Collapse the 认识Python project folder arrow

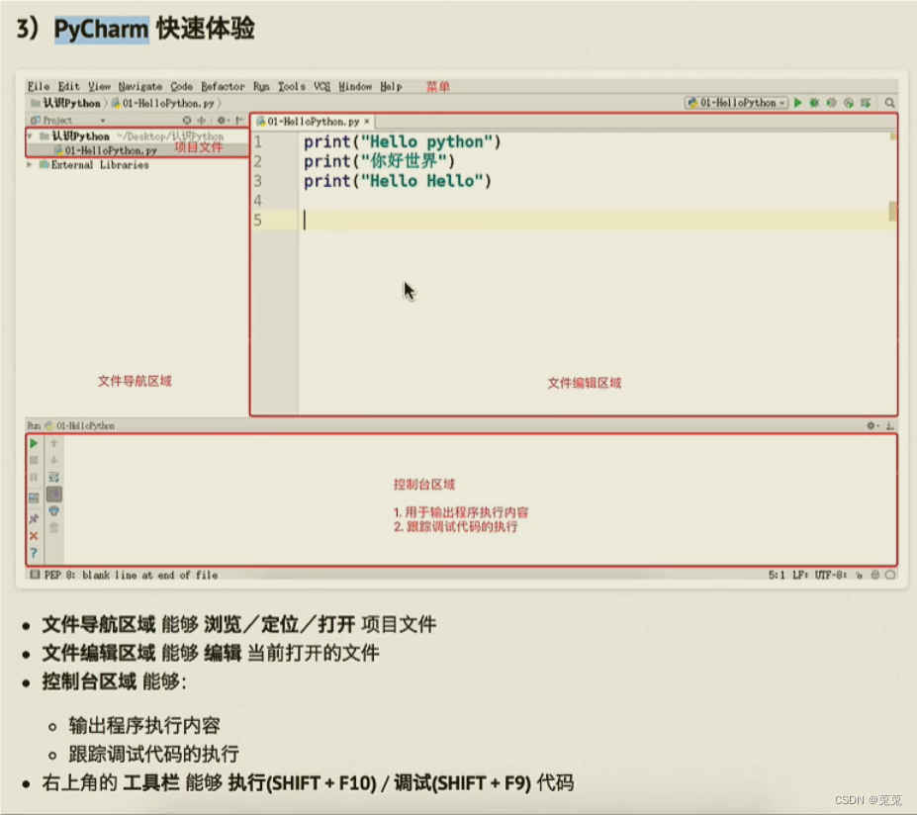click(30, 136)
